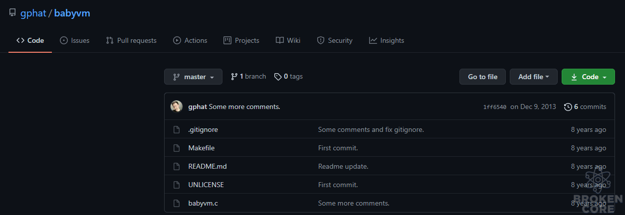Click the commit history clock icon
Screen dimensions: 625x215
[568, 107]
